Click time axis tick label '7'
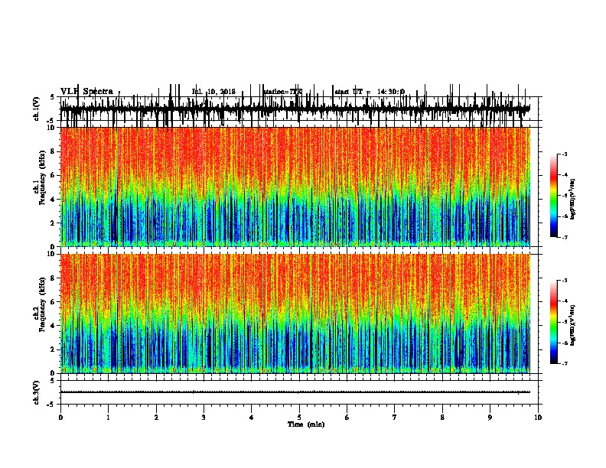The width and height of the screenshot is (606, 468). click(395, 418)
